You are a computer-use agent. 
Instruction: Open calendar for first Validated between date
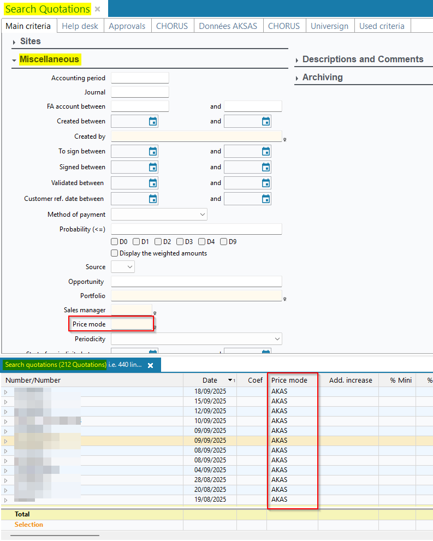click(153, 183)
